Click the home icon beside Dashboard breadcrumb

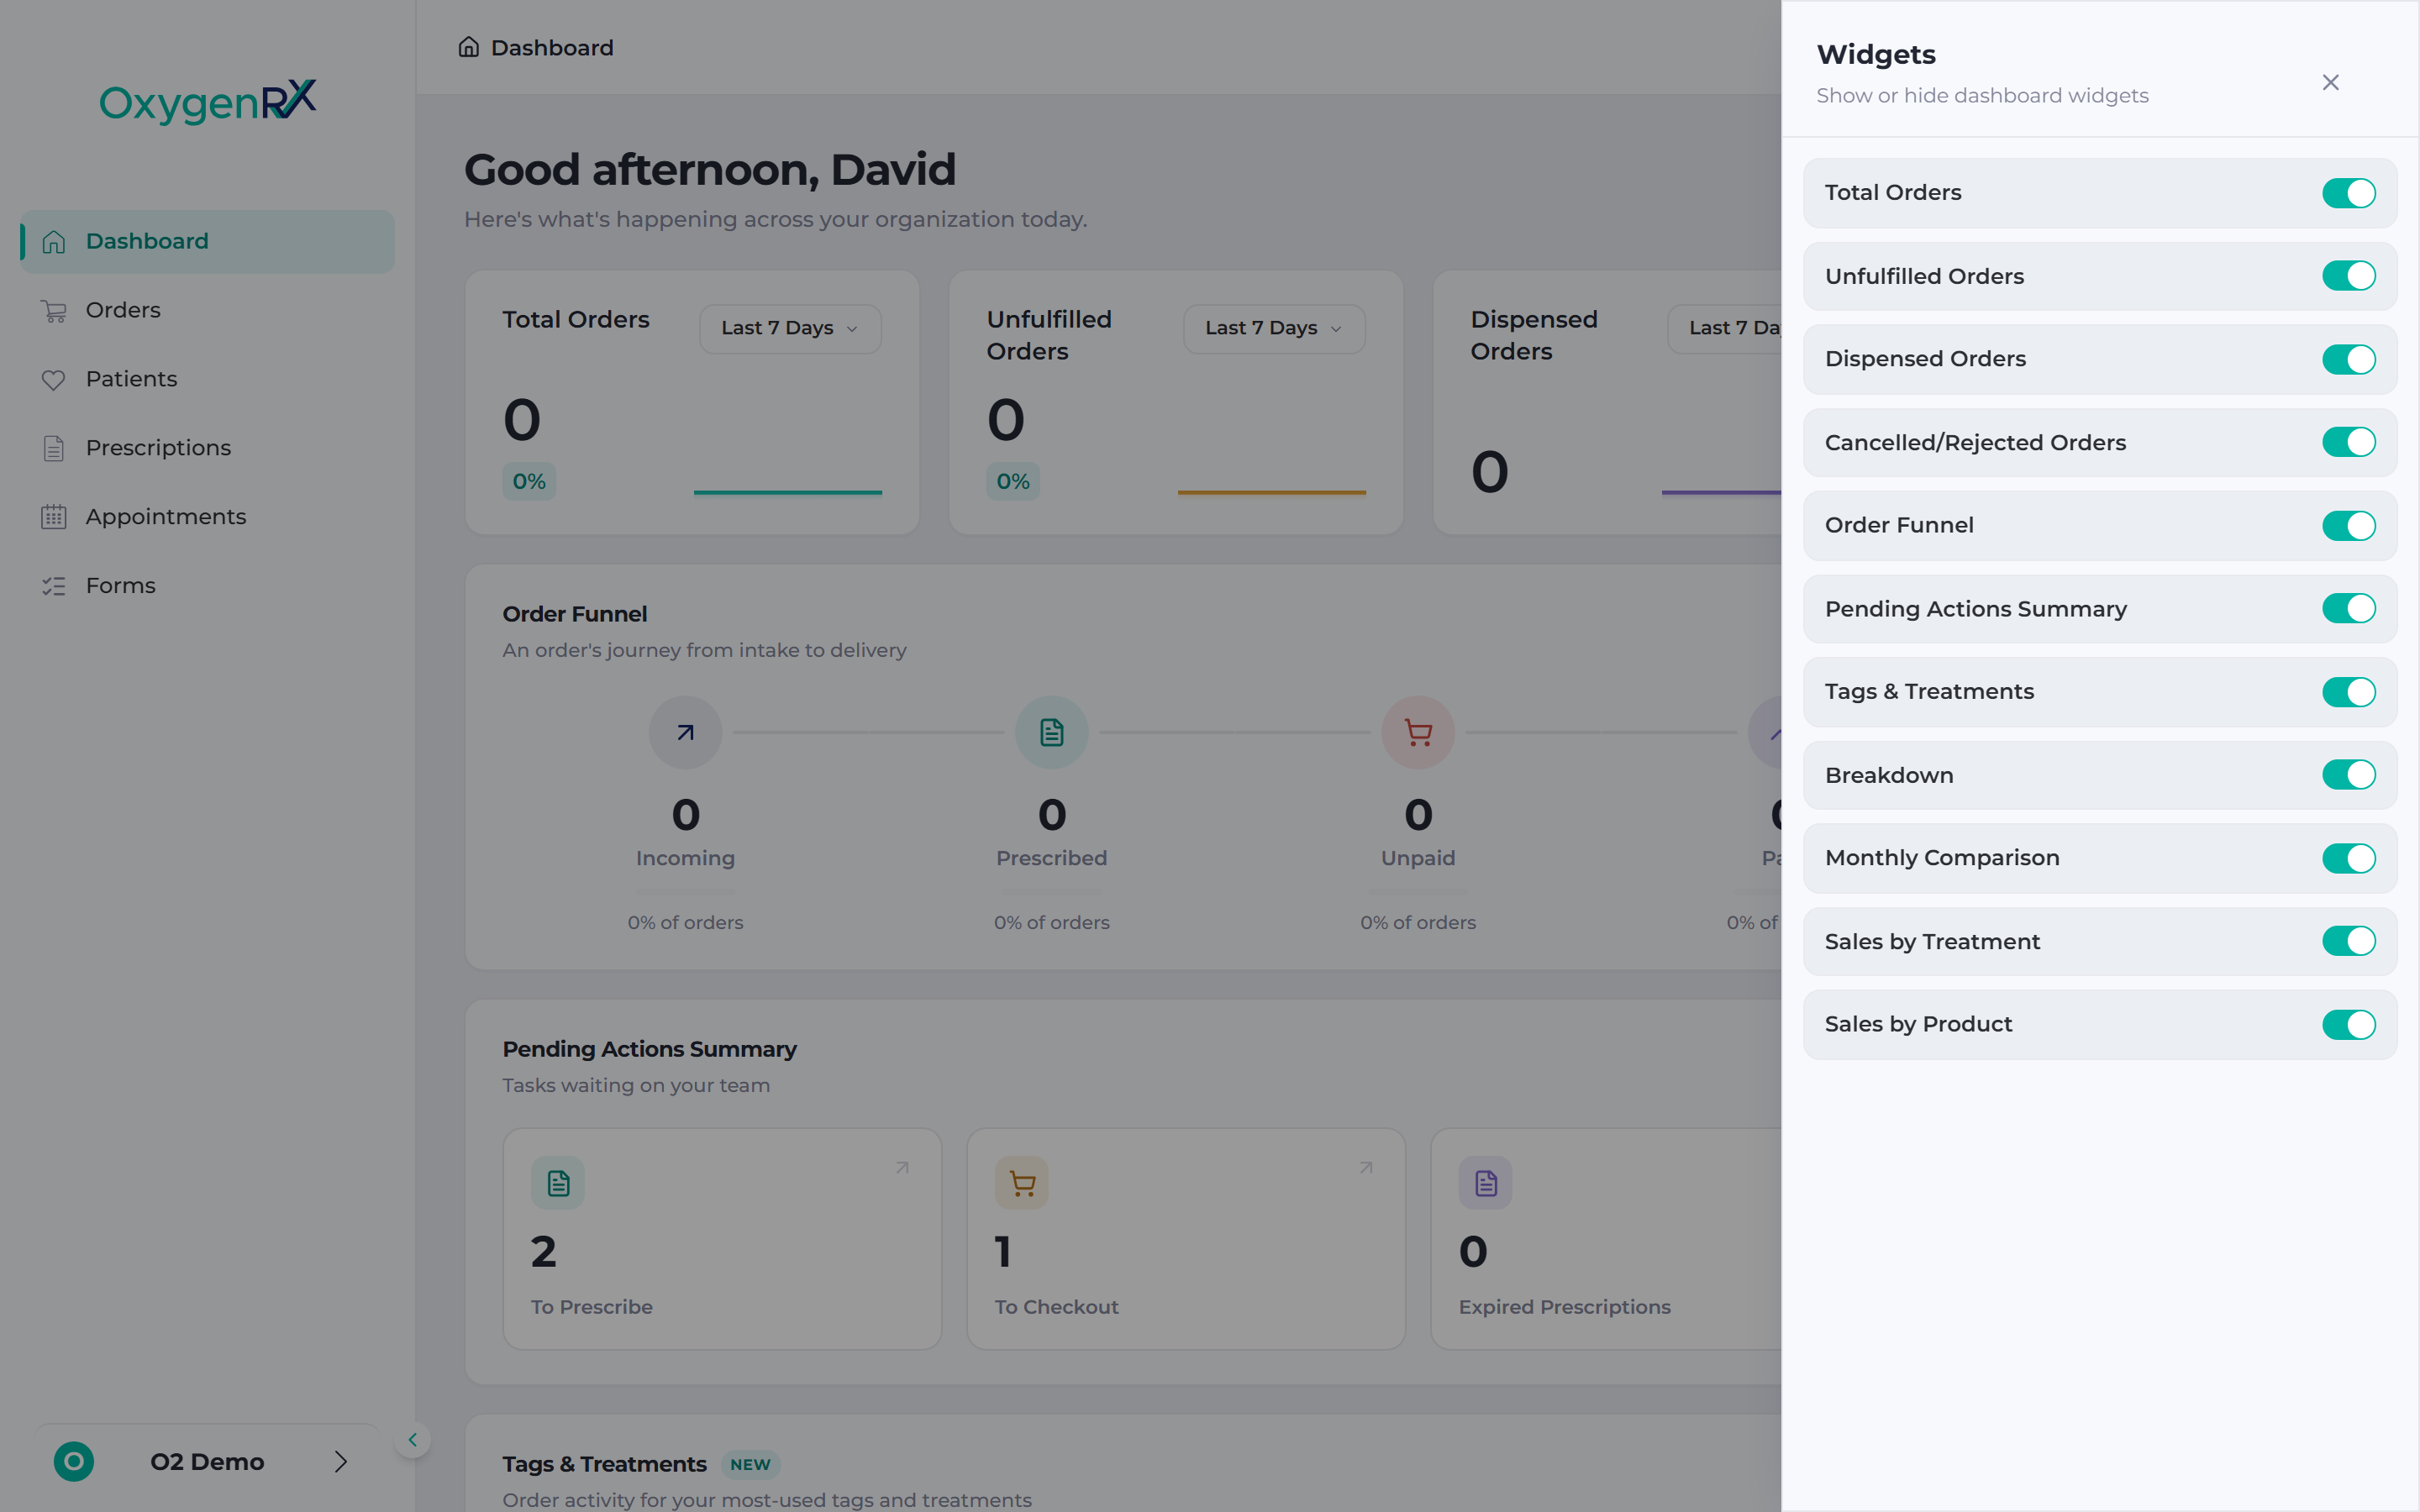tap(469, 47)
